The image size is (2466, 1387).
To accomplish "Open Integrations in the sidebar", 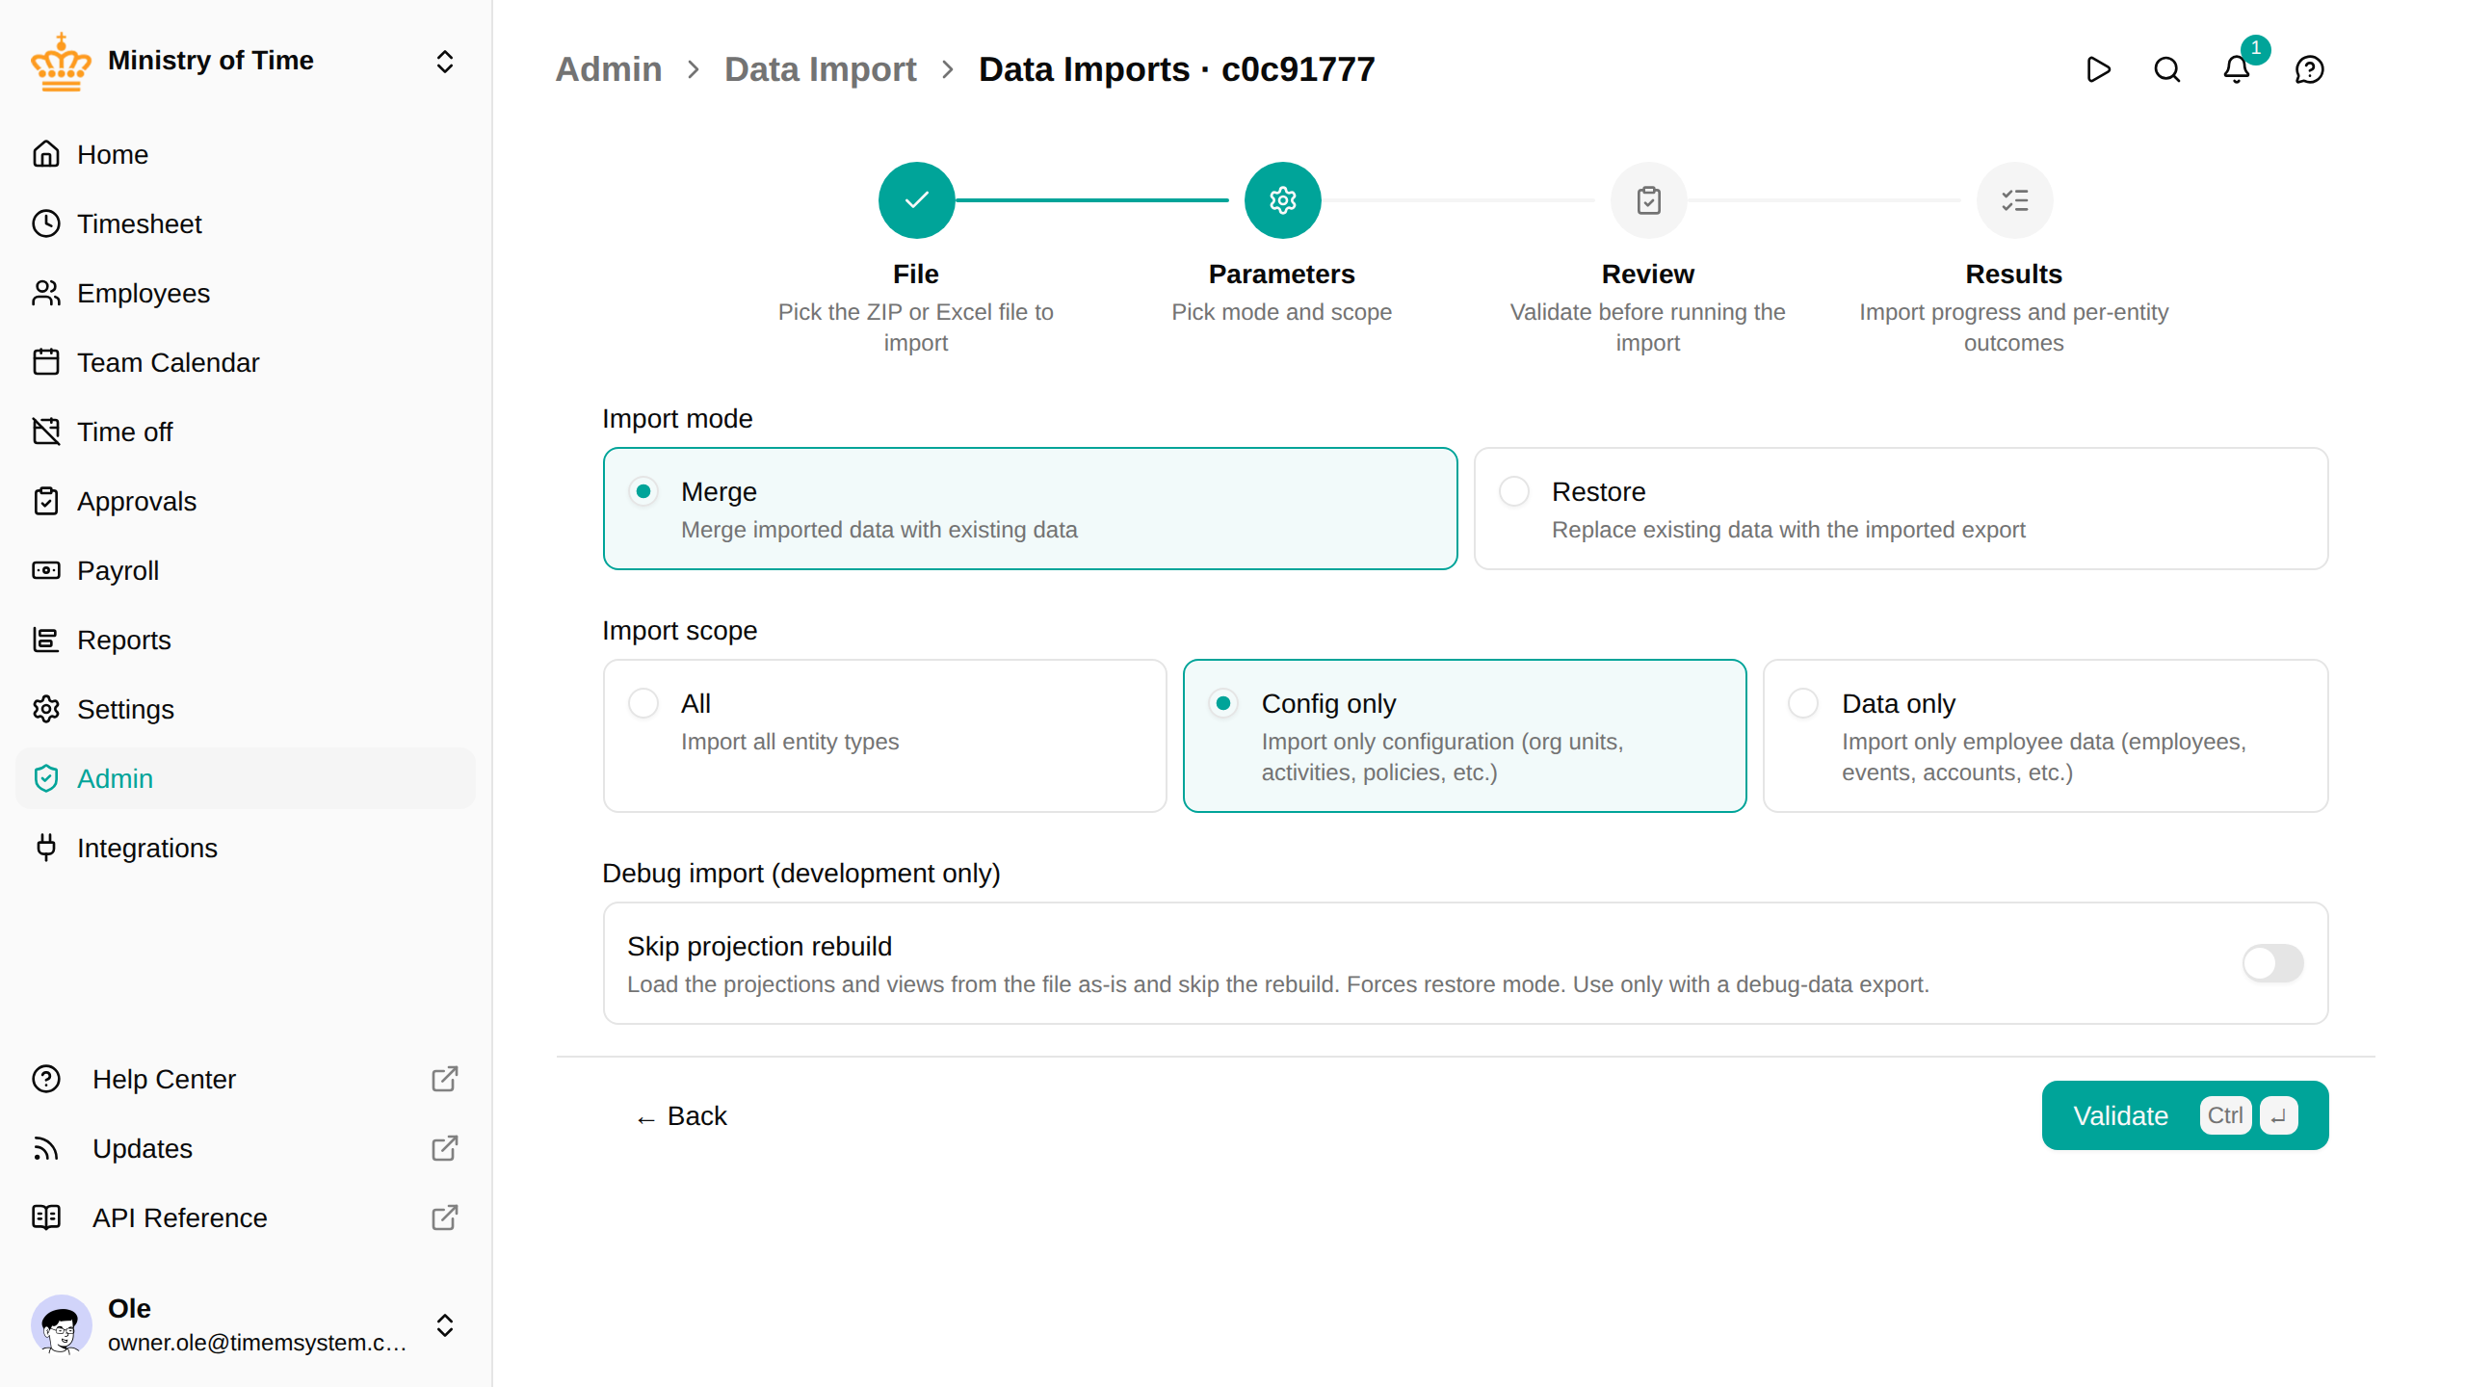I will click(x=246, y=848).
